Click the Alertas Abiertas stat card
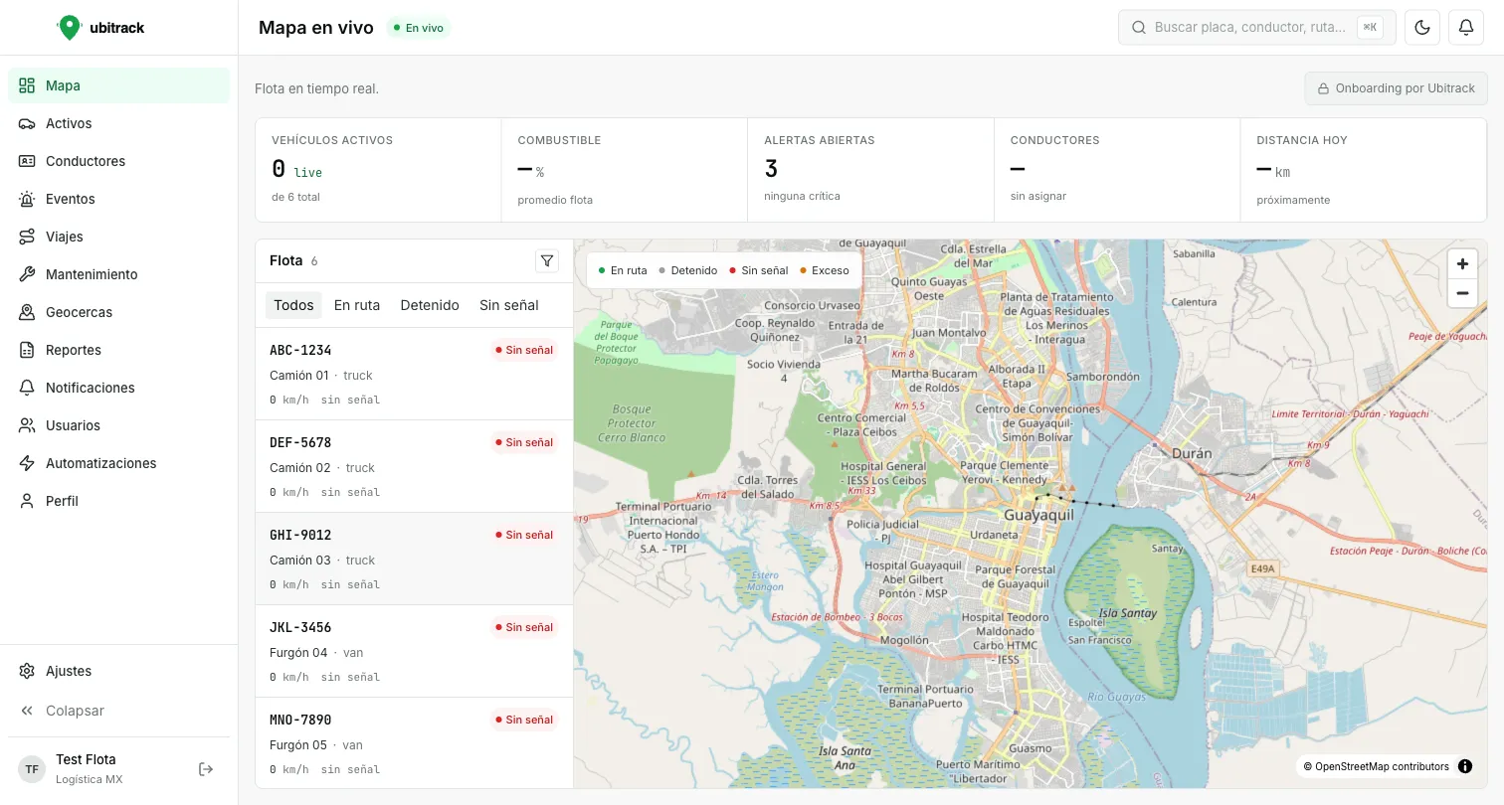This screenshot has height=805, width=1504. coord(870,170)
